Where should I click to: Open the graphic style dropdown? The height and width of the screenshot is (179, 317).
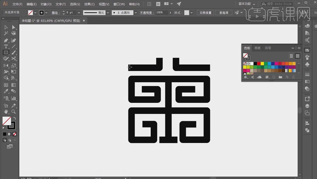coord(191,13)
